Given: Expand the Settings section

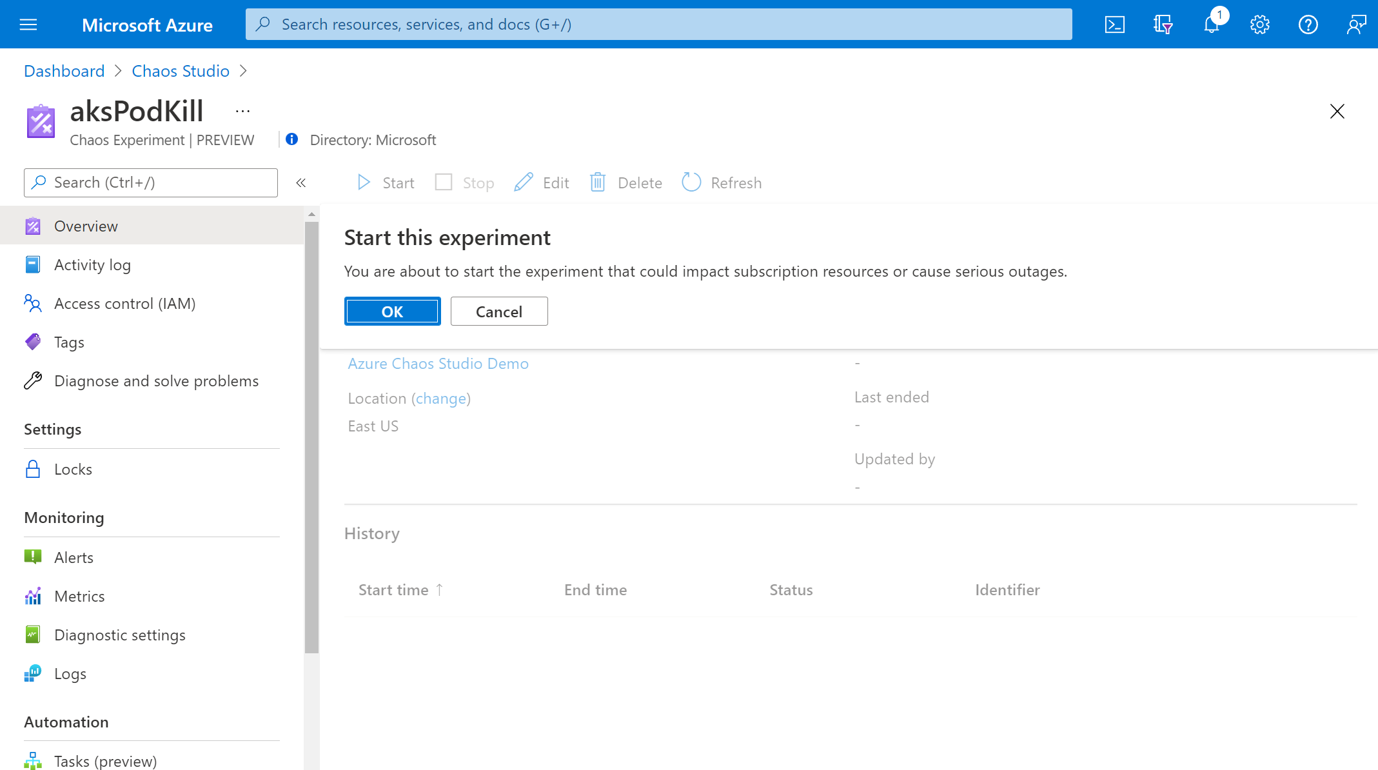Looking at the screenshot, I should (53, 428).
